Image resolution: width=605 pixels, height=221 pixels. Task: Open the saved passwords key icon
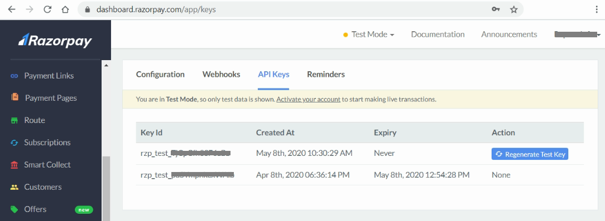tap(496, 9)
